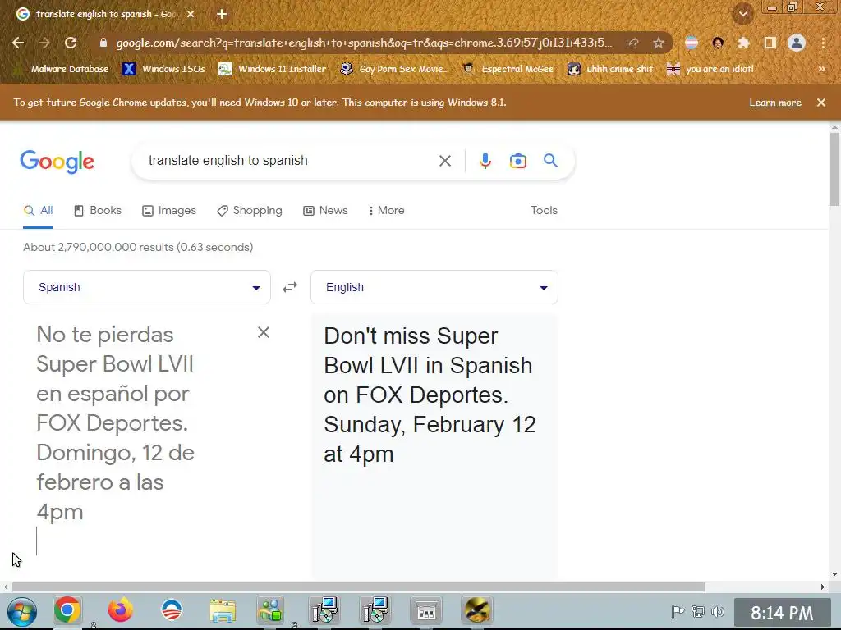841x630 pixels.
Task: Go forward to next page
Action: point(44,43)
